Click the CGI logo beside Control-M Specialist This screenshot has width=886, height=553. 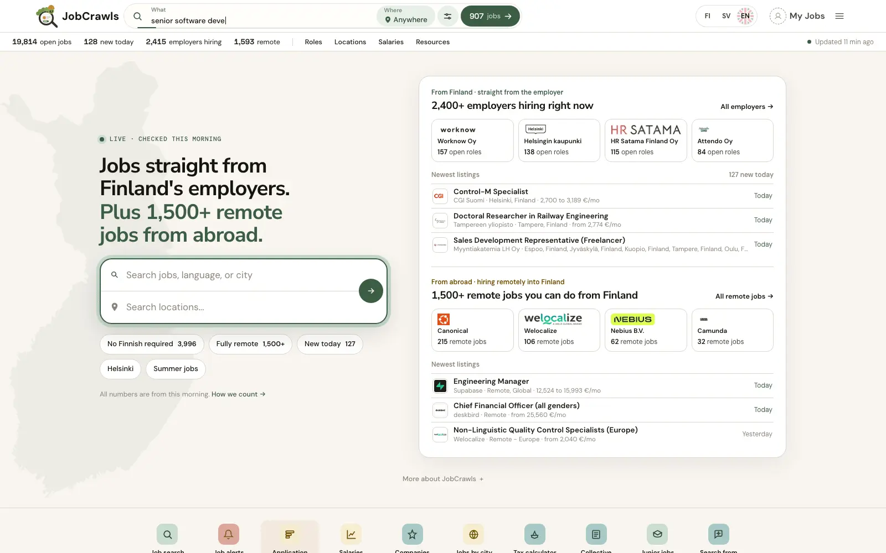440,196
